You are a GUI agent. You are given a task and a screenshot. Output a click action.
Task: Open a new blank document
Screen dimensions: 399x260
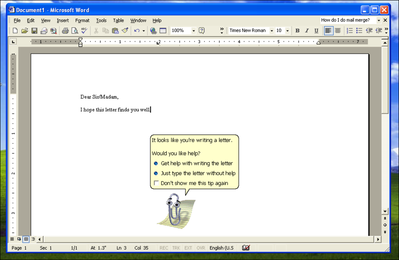coord(14,30)
